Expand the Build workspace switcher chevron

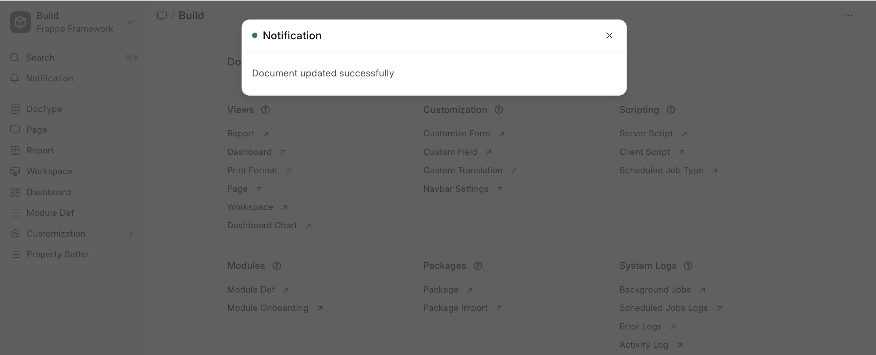(129, 22)
